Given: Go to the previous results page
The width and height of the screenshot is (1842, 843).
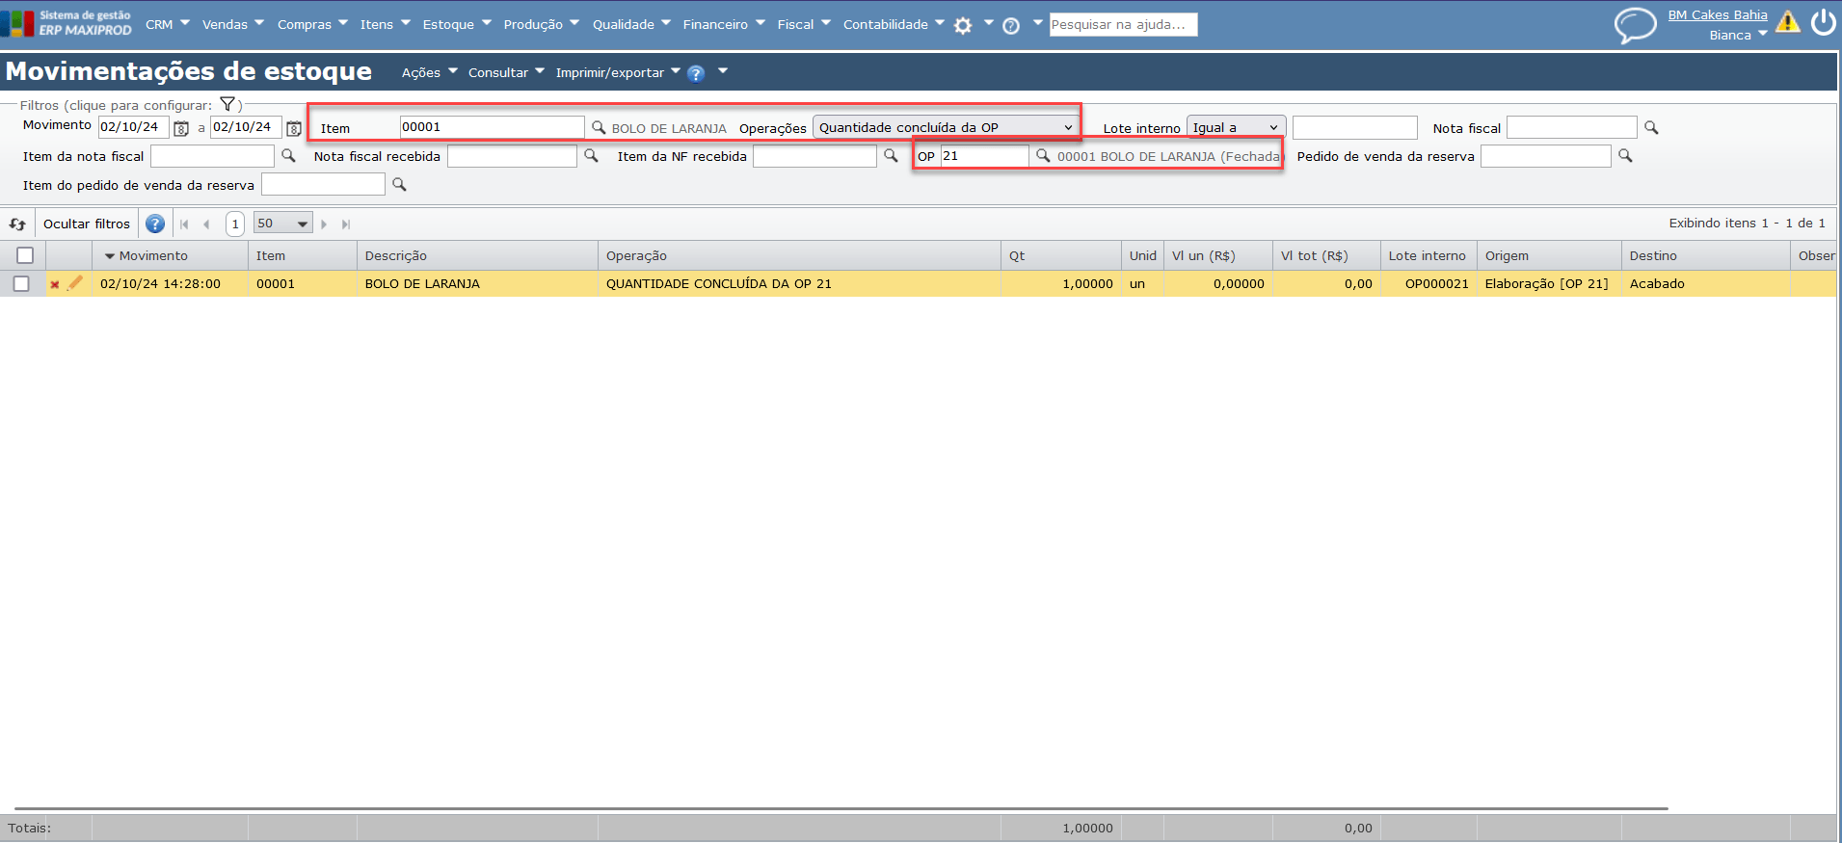Looking at the screenshot, I should click(x=206, y=224).
